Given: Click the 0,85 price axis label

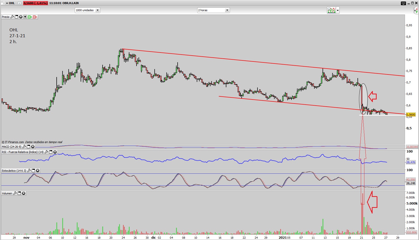Looking at the screenshot, I should pos(409,48).
